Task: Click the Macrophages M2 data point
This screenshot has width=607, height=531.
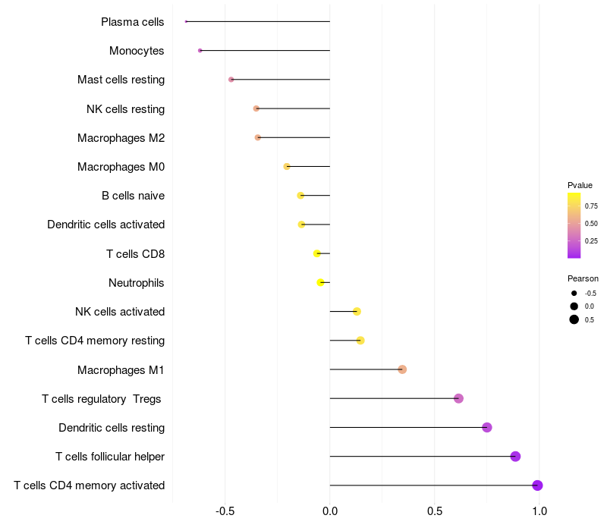Action: (x=258, y=137)
